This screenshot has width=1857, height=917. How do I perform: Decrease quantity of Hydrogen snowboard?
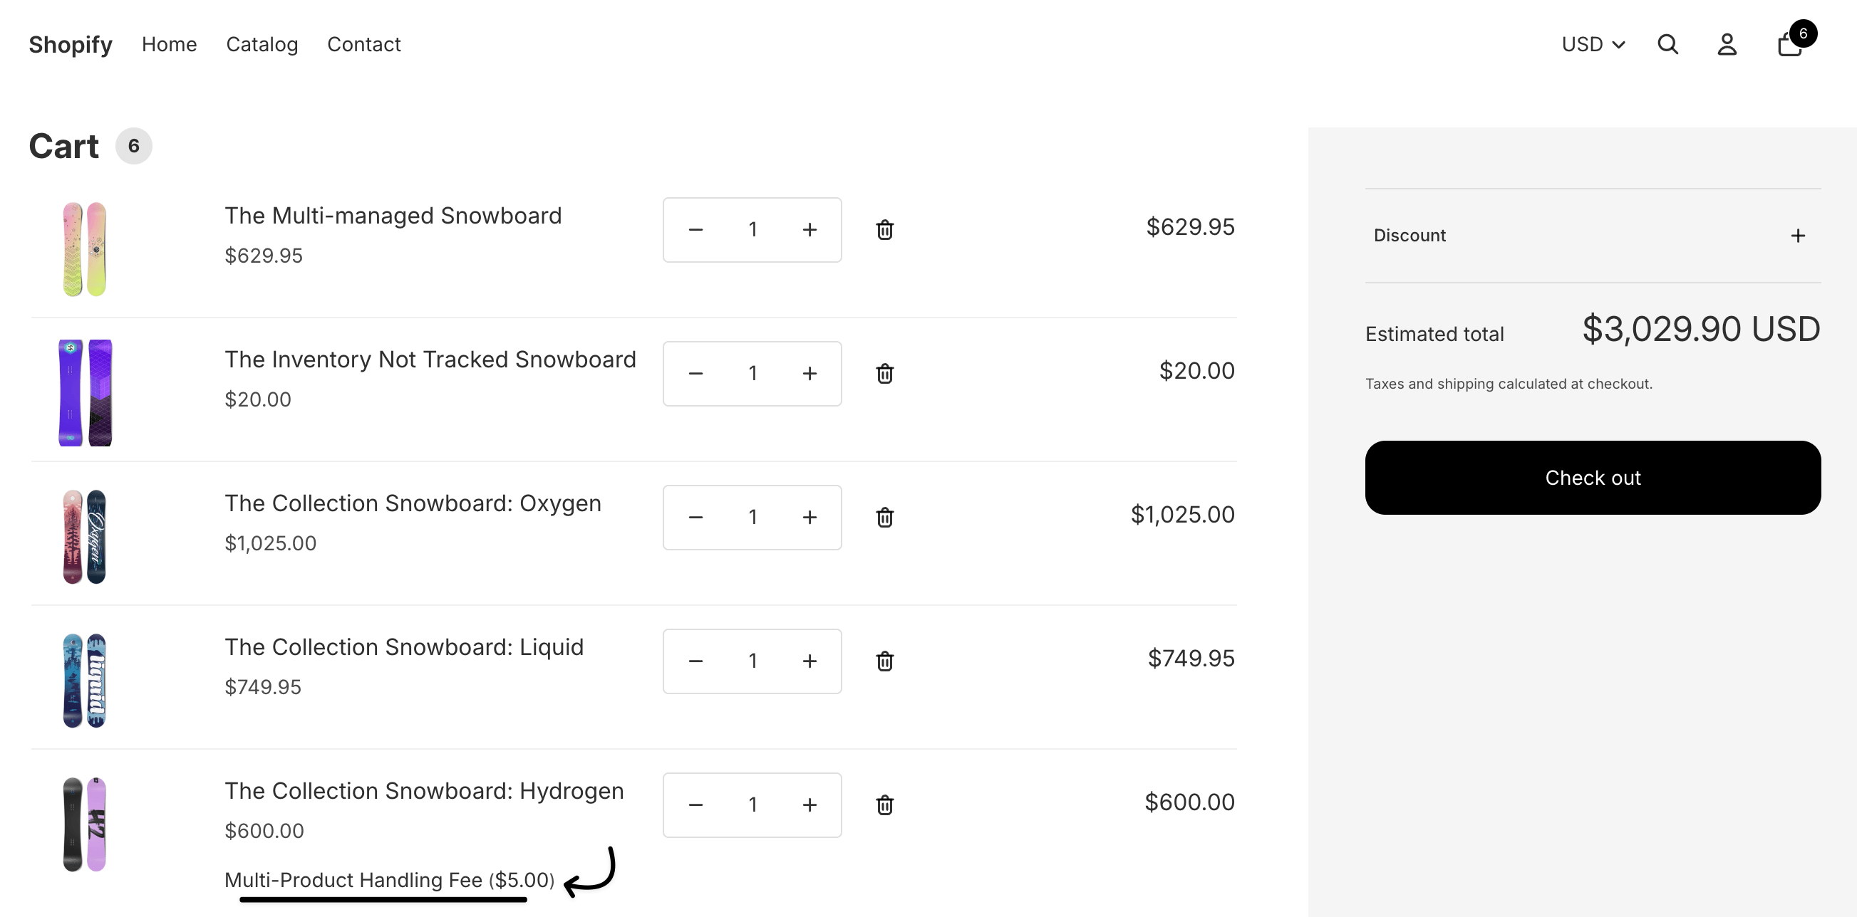(x=695, y=805)
